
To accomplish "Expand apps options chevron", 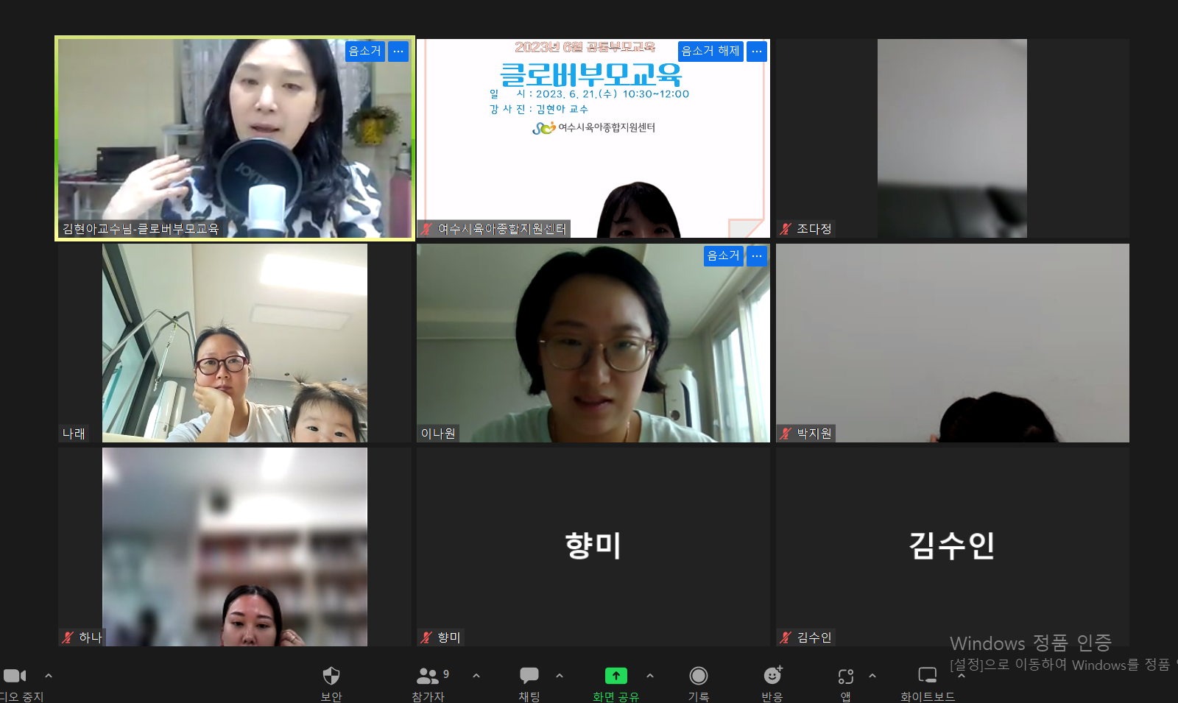I will click(872, 675).
